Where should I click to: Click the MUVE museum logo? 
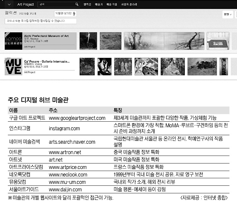pos(14,66)
